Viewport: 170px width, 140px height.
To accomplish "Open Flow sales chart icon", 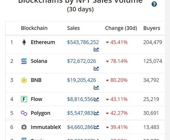I will click(96, 99).
